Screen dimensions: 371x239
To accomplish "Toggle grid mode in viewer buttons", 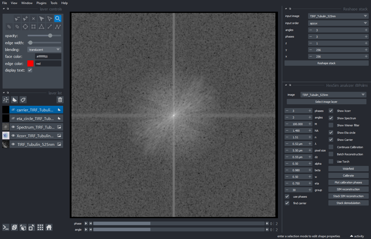I will 40,227.
